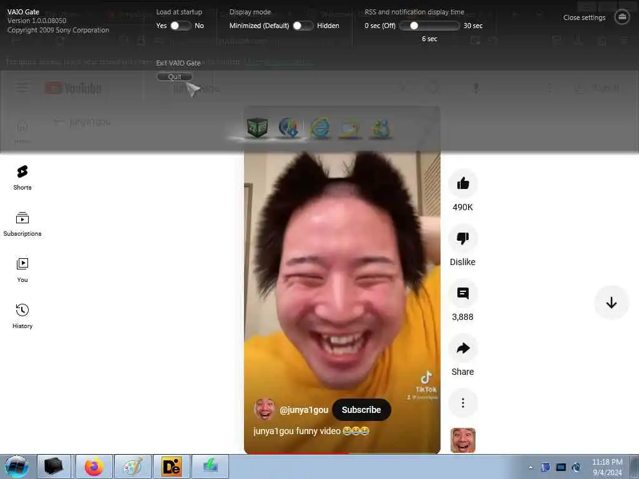
Task: Click the Close settings label
Action: [584, 17]
